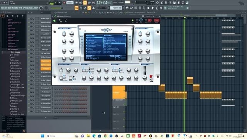Click the view mixer toolbar icon
The image size is (247, 139).
(x=140, y=8)
